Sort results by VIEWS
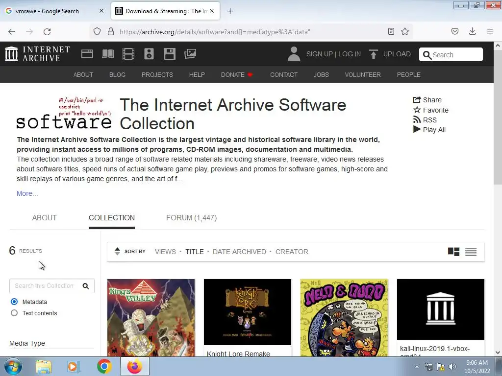 coord(165,252)
